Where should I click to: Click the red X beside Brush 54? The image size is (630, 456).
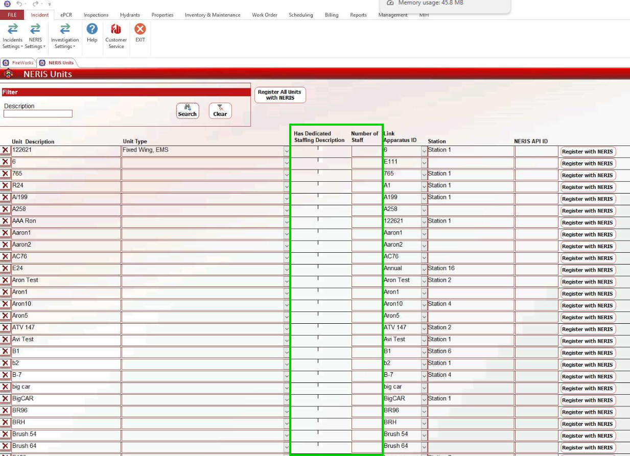tap(6, 435)
